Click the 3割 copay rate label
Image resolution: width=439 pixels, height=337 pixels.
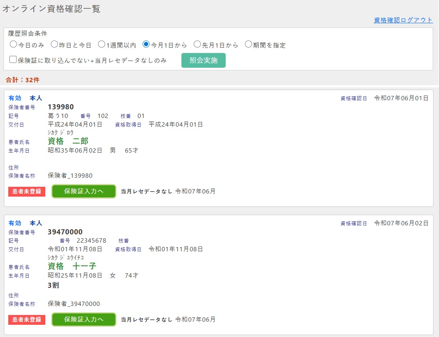[53, 285]
